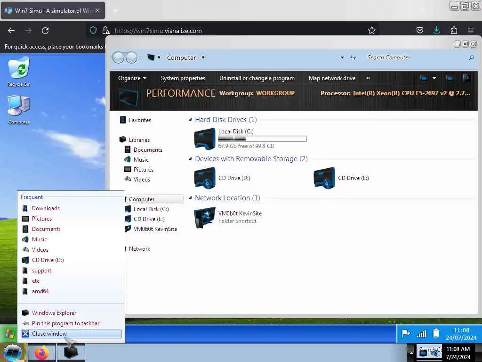Click CD Drive (D:) in jump list
482x362 pixels.
click(x=48, y=260)
